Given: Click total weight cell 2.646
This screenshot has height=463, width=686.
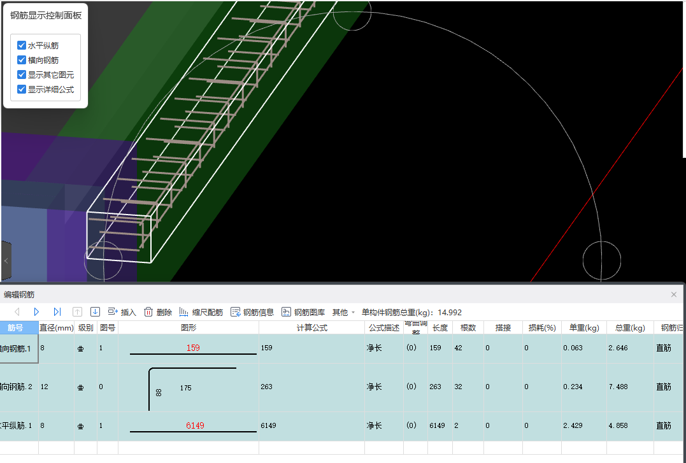Looking at the screenshot, I should (630, 348).
